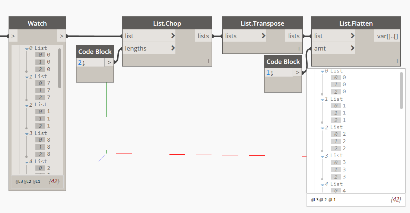Toggle @L1 level in List.Flatten preview footer
Viewport: 410px width, 213px height.
click(x=332, y=200)
